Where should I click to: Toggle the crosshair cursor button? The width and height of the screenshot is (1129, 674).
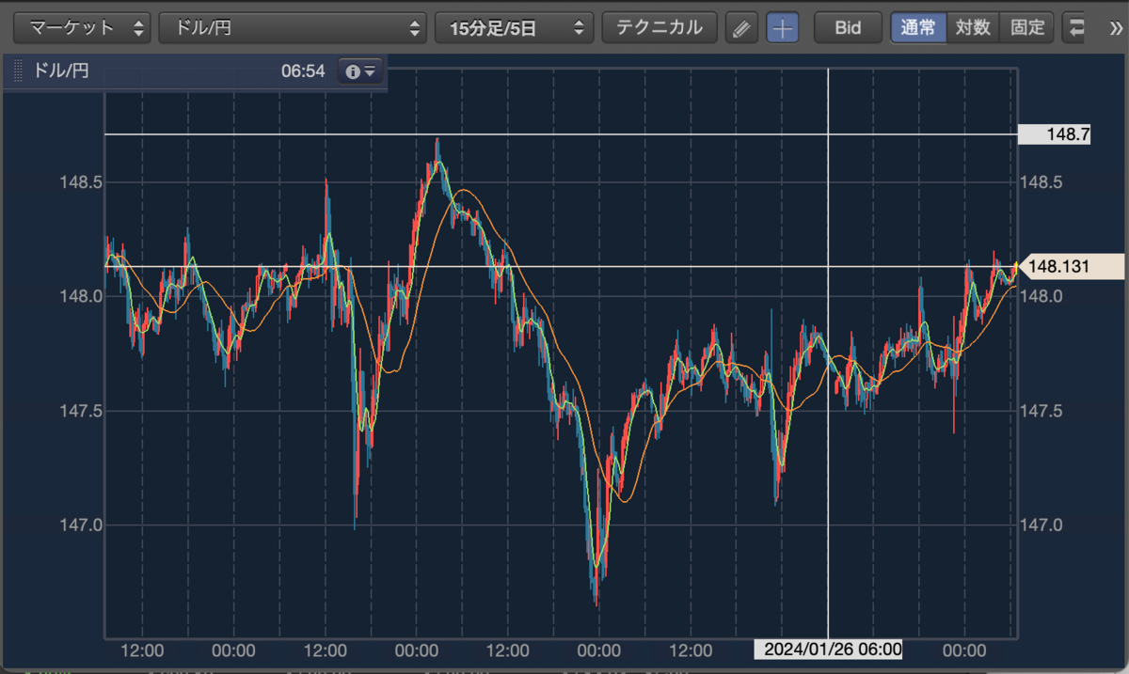click(783, 27)
